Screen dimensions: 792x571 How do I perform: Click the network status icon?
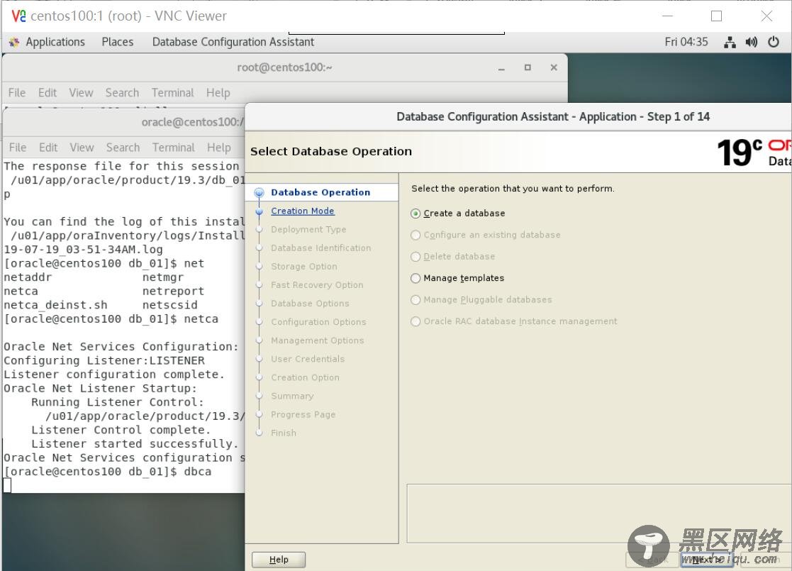tap(730, 42)
